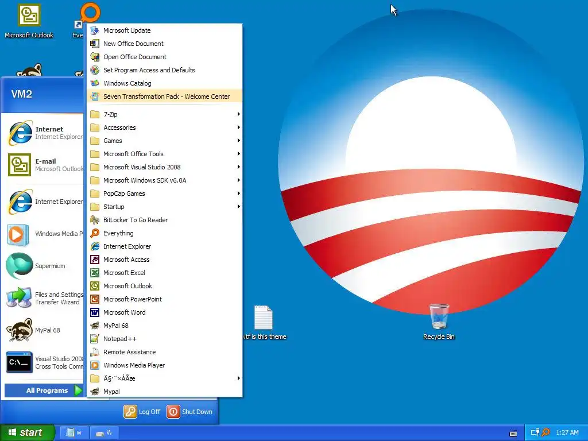Viewport: 588px width, 441px height.
Task: Click the Everything tray icon near the clock
Action: (x=546, y=432)
